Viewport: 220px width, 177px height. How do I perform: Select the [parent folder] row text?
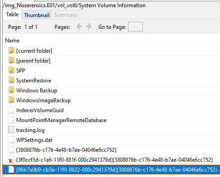point(33,61)
